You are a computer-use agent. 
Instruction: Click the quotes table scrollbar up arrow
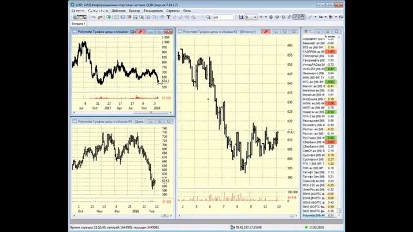339,37
